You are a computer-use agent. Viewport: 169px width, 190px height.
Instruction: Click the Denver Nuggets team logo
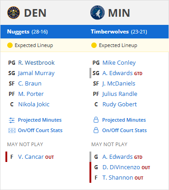[x=14, y=13]
